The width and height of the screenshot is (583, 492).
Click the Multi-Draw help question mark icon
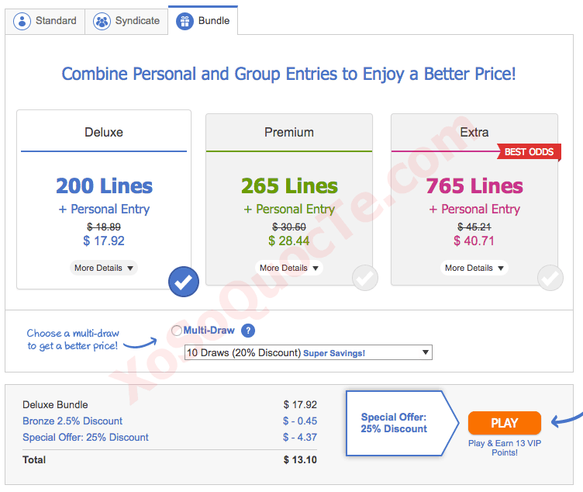pyautogui.click(x=248, y=331)
